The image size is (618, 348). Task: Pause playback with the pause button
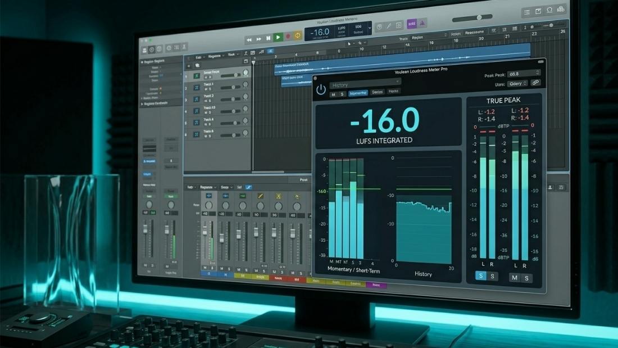[x=269, y=38]
